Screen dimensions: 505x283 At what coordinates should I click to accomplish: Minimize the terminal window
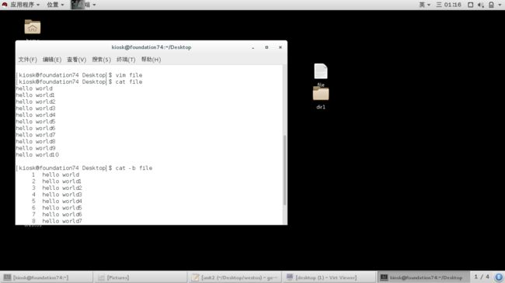[x=253, y=47]
